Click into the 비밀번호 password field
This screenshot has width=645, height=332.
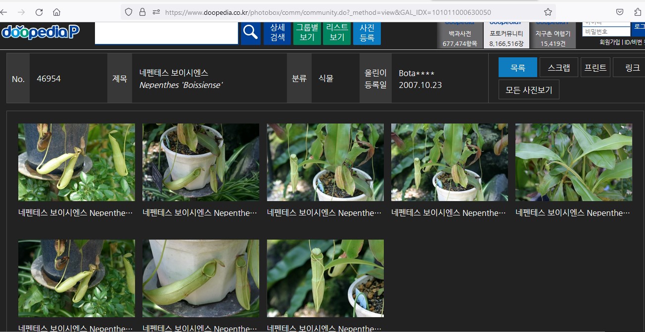[606, 32]
